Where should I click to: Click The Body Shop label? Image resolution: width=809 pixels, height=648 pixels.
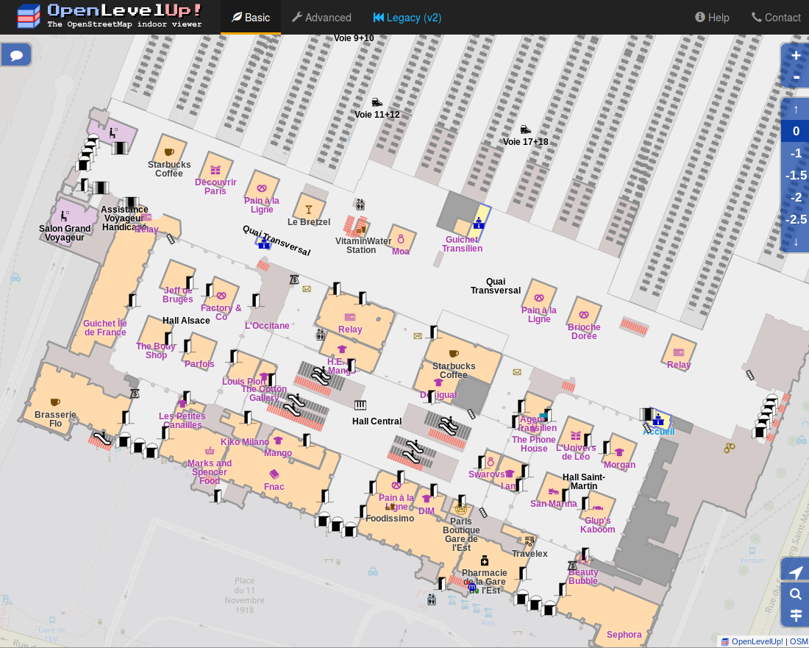point(156,350)
